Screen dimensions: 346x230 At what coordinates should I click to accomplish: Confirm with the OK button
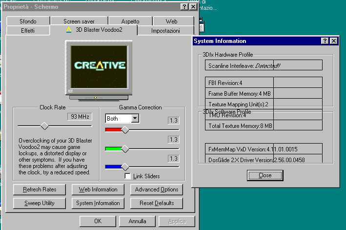point(98,221)
